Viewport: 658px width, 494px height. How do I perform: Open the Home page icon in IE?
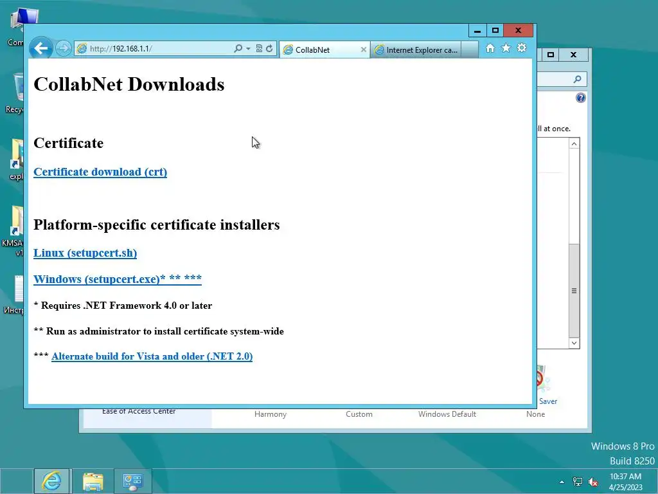point(490,48)
